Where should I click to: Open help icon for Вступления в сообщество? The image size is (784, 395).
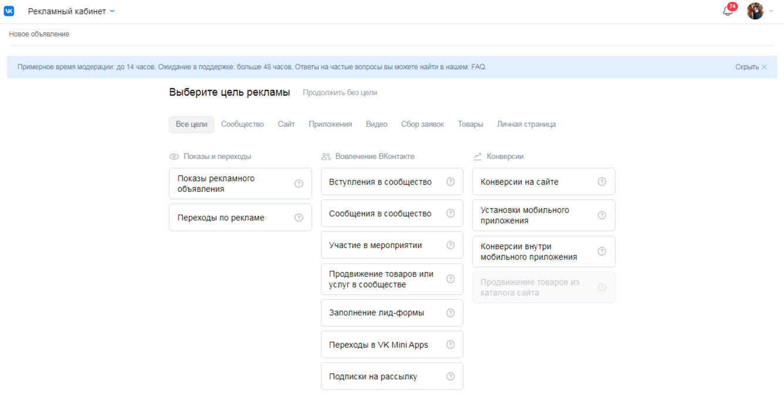(x=451, y=182)
